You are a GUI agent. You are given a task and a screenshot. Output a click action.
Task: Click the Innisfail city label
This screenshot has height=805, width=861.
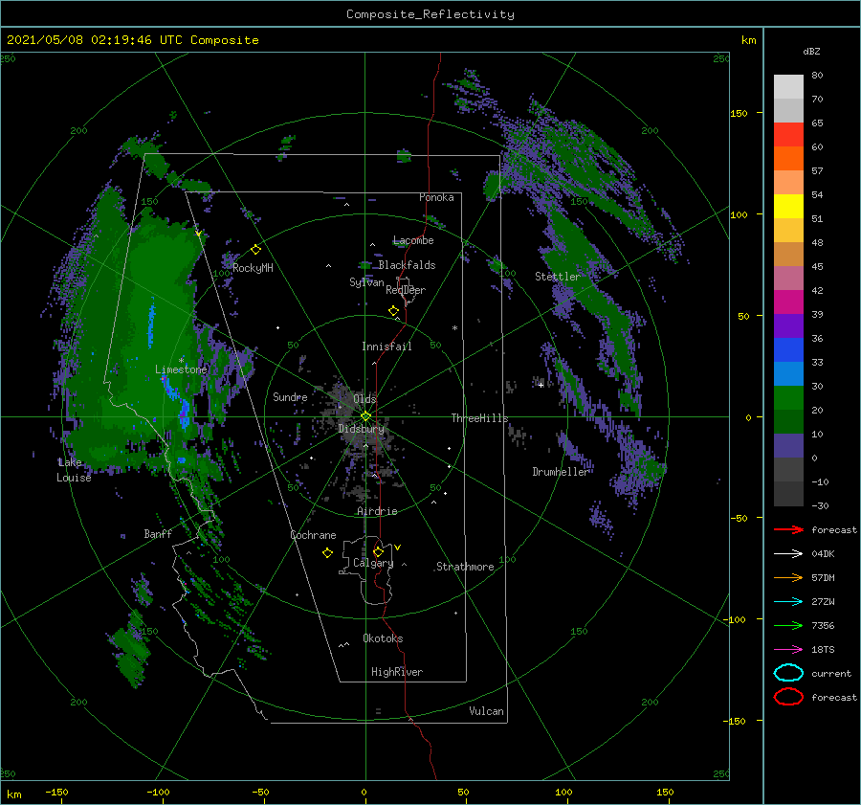coord(386,347)
